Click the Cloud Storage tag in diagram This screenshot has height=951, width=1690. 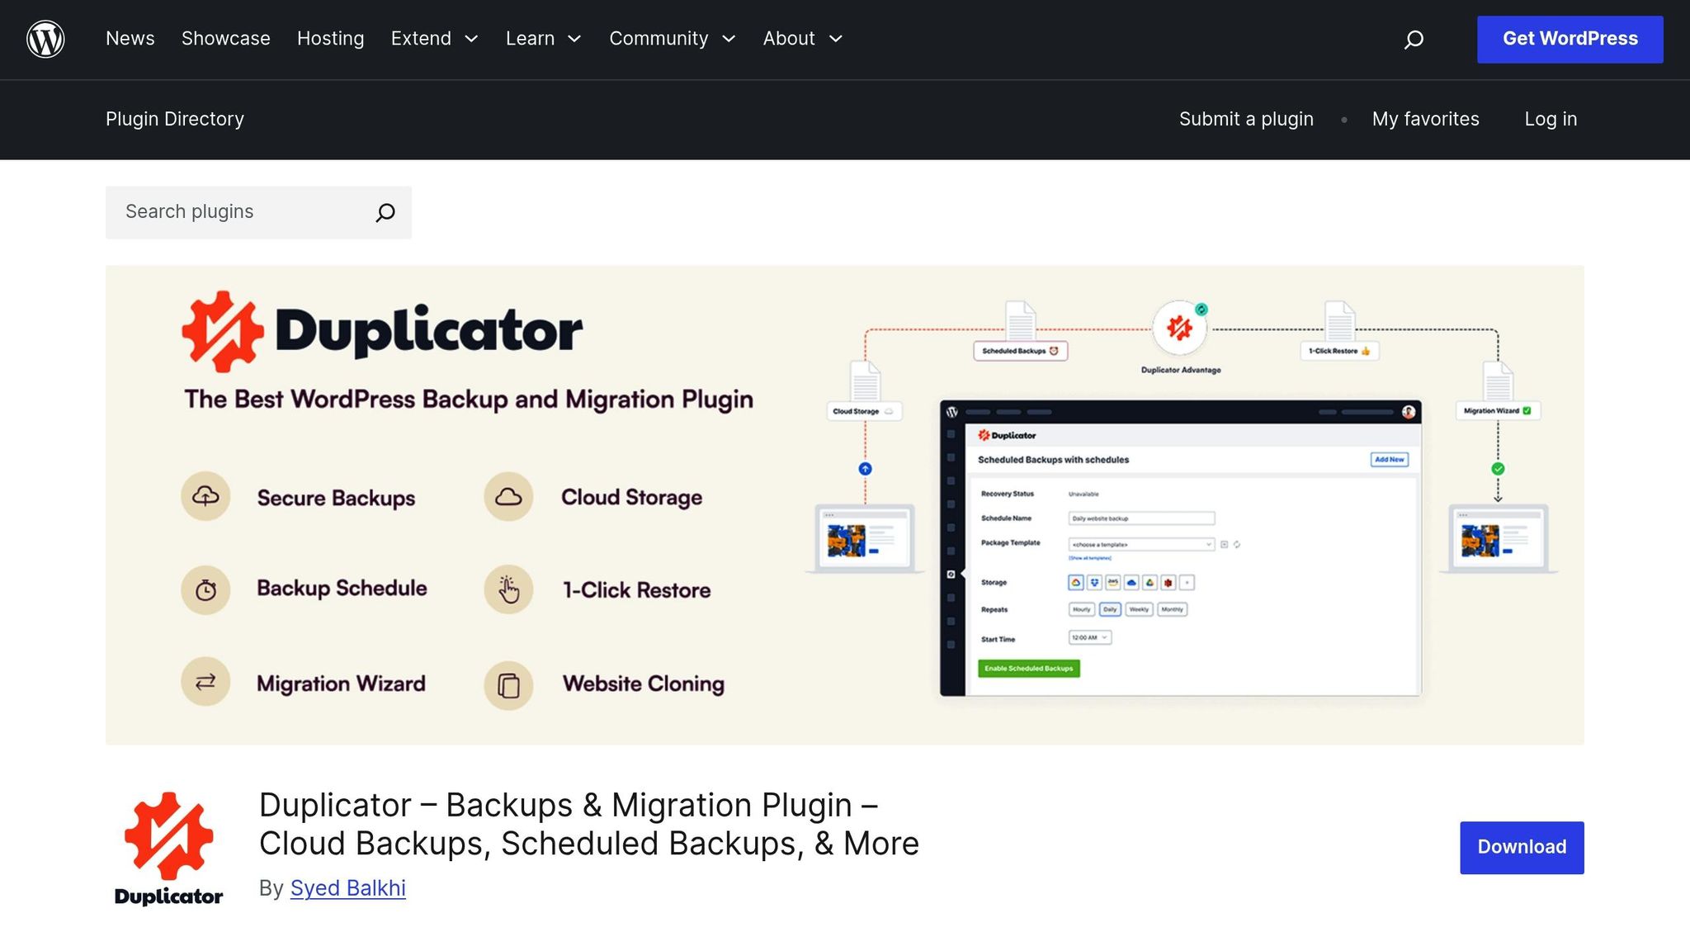[865, 411]
